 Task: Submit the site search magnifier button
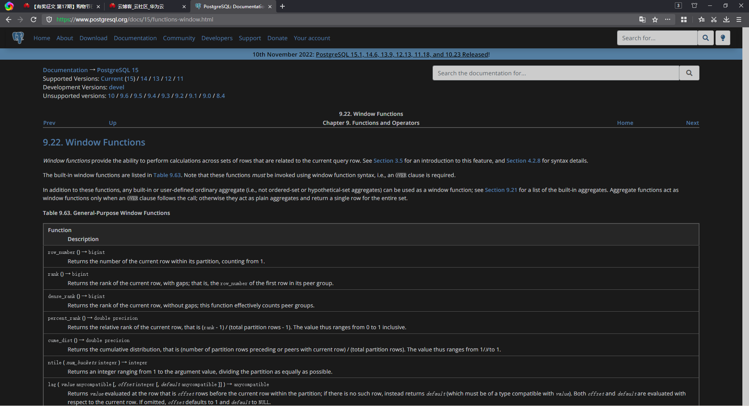point(706,38)
